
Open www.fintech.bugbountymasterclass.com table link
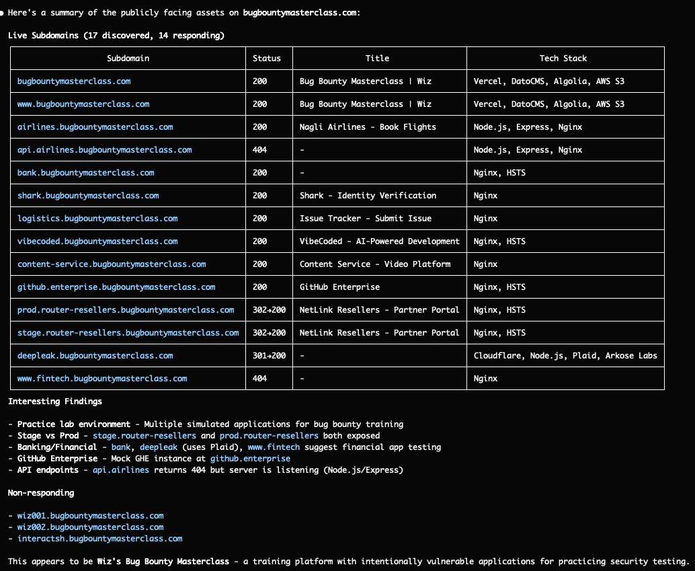[x=102, y=379]
